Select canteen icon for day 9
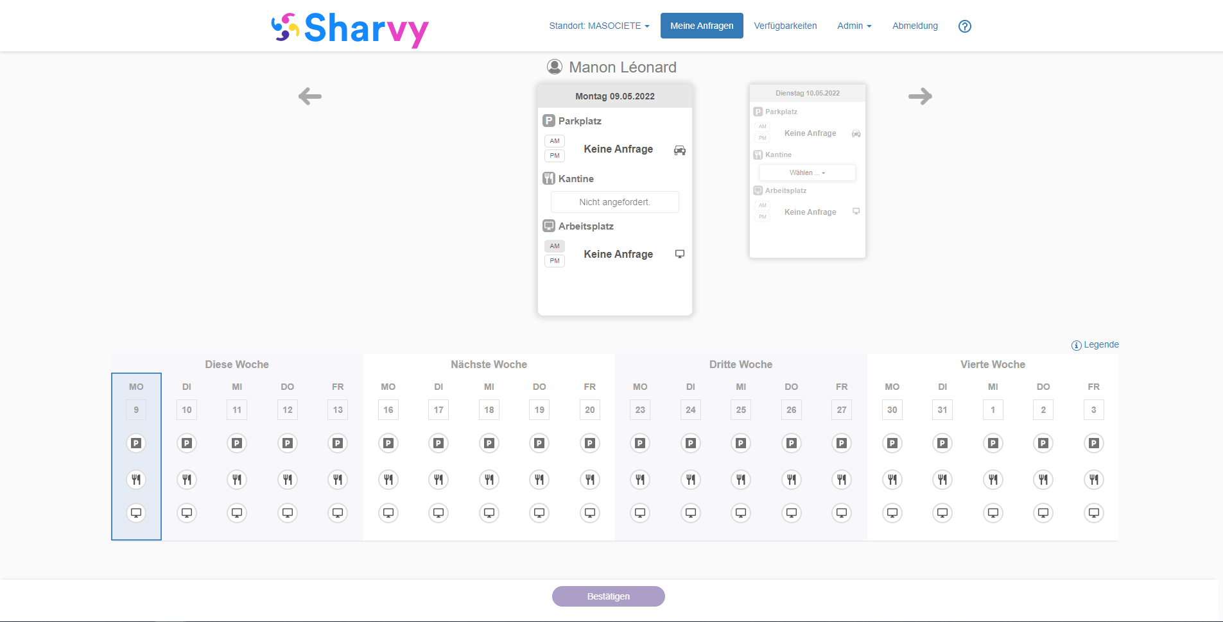1223x622 pixels. point(136,479)
